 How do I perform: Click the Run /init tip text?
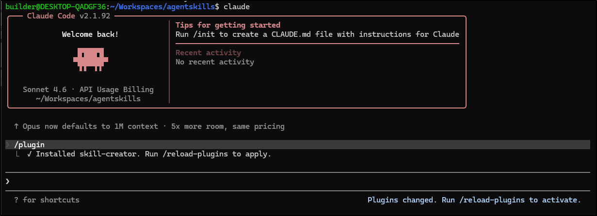pyautogui.click(x=317, y=34)
